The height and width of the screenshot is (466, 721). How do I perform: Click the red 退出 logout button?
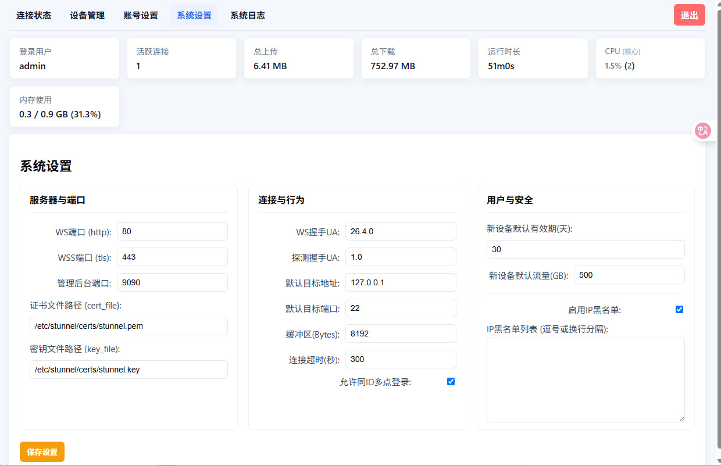coord(689,16)
